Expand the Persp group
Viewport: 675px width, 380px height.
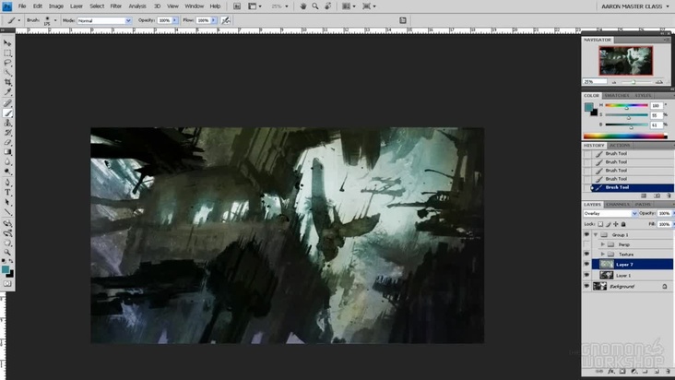point(603,244)
